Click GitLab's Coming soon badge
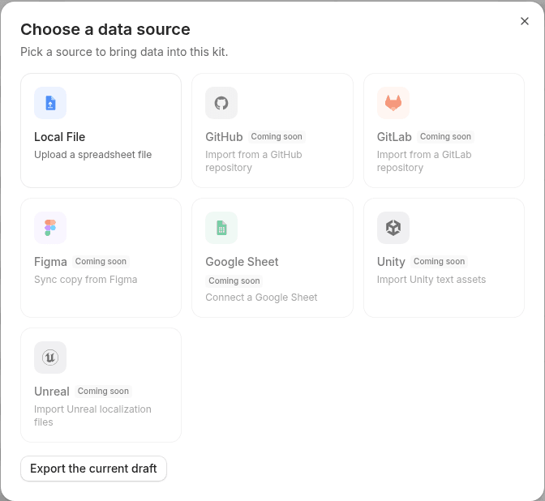 tap(445, 136)
